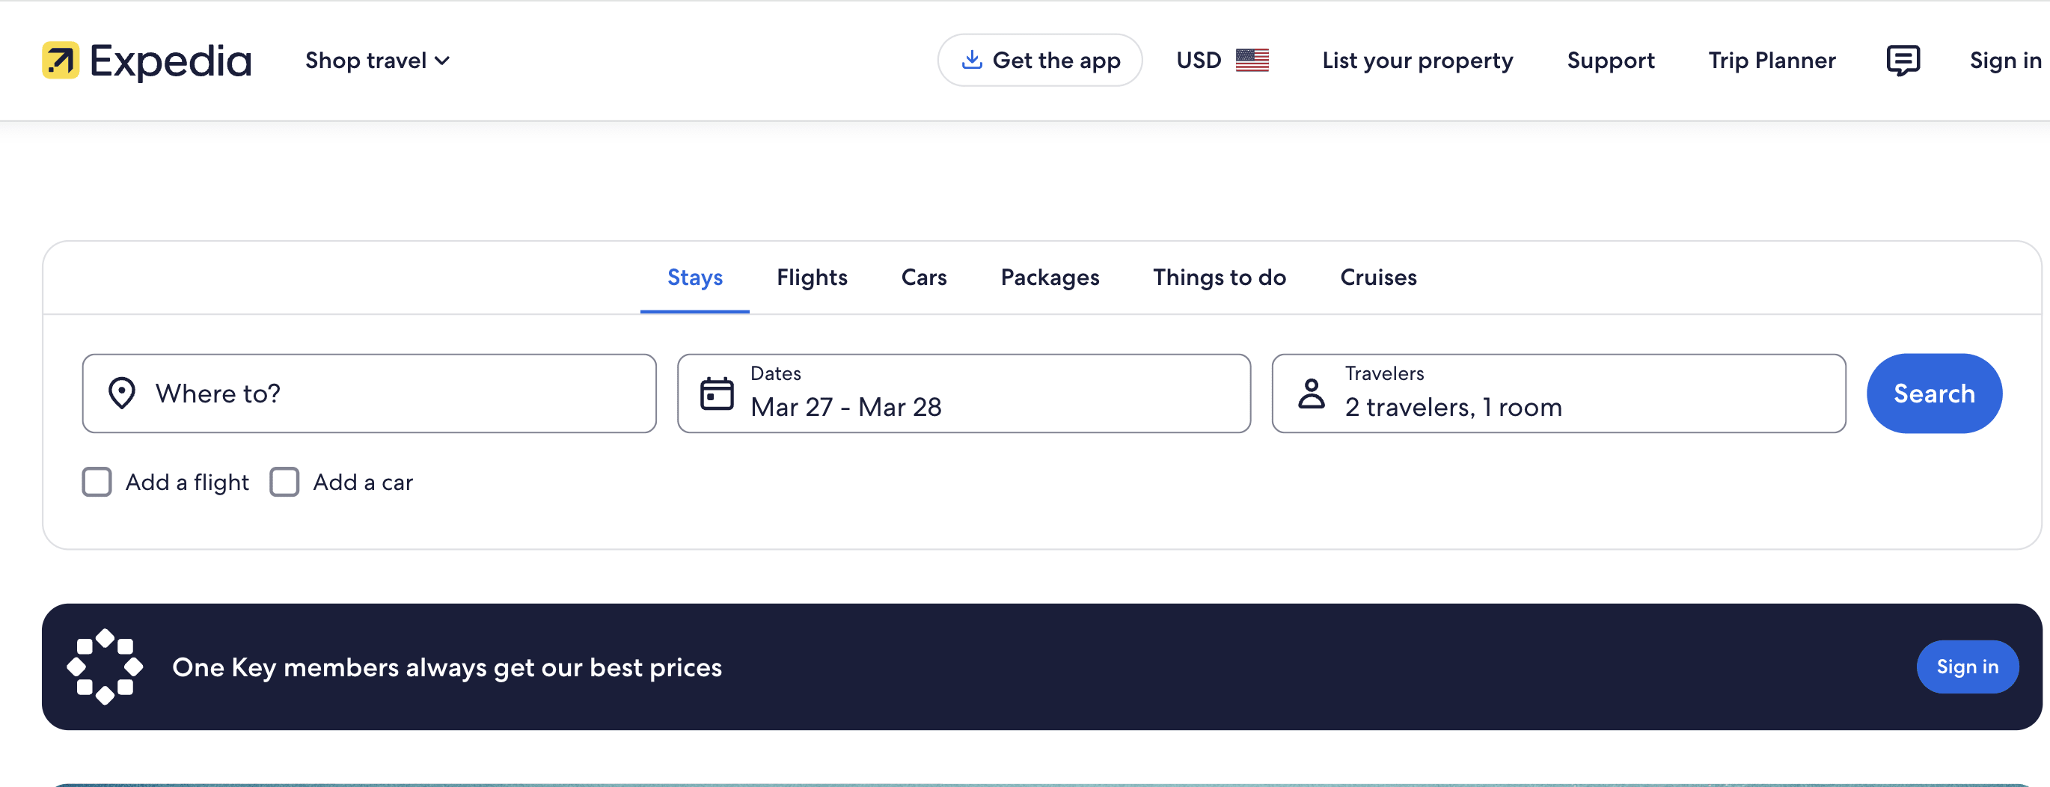Switch to the Cruises tab
Screen dimensions: 2050x787
(1377, 277)
